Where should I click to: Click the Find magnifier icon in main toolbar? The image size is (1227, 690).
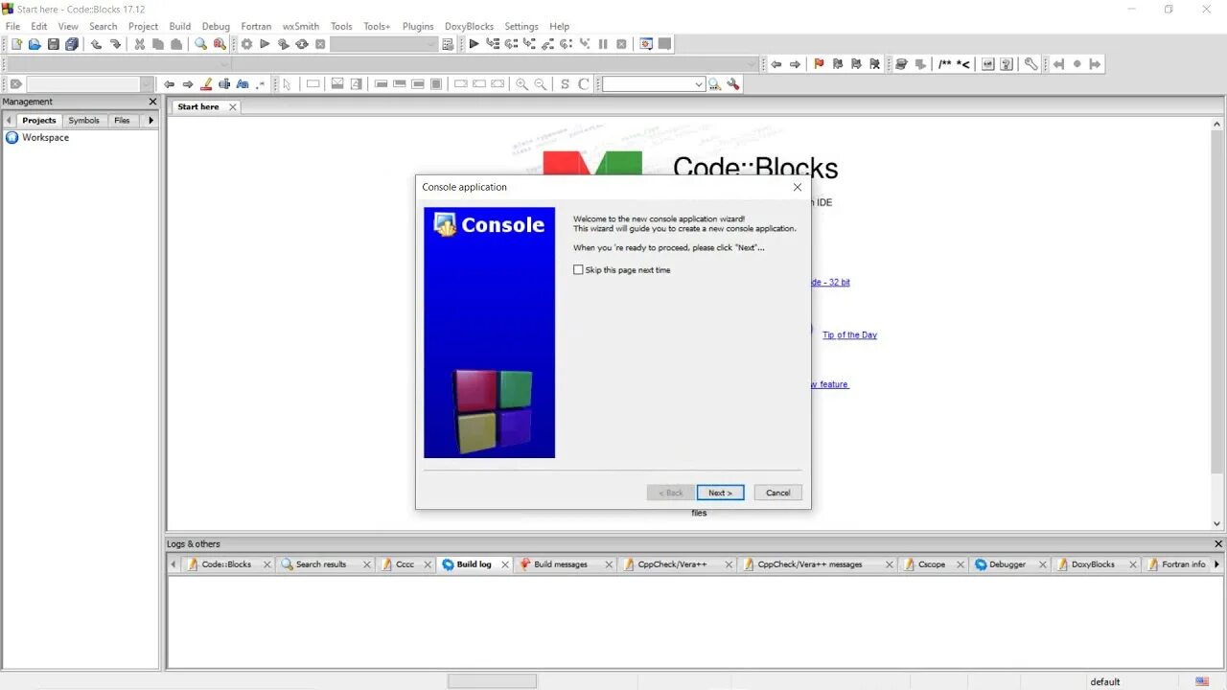(201, 44)
